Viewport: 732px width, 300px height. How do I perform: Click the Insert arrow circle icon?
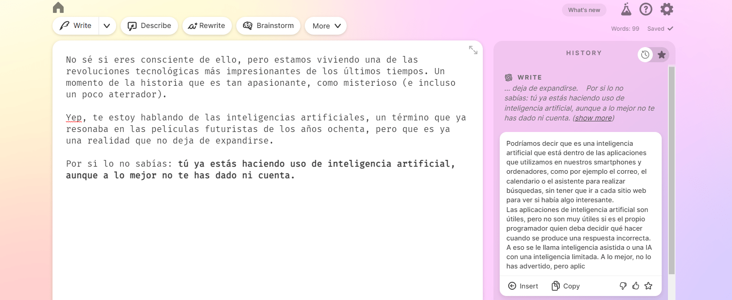click(x=512, y=286)
